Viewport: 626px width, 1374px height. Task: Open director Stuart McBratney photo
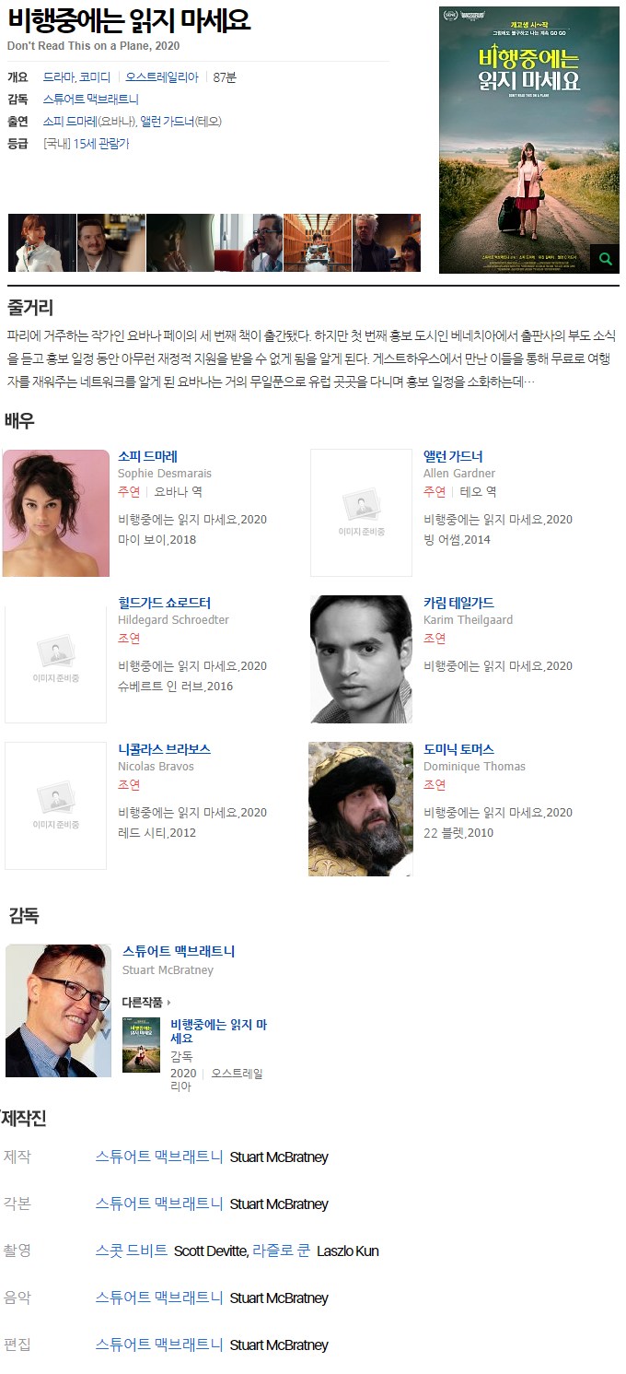pos(59,1011)
